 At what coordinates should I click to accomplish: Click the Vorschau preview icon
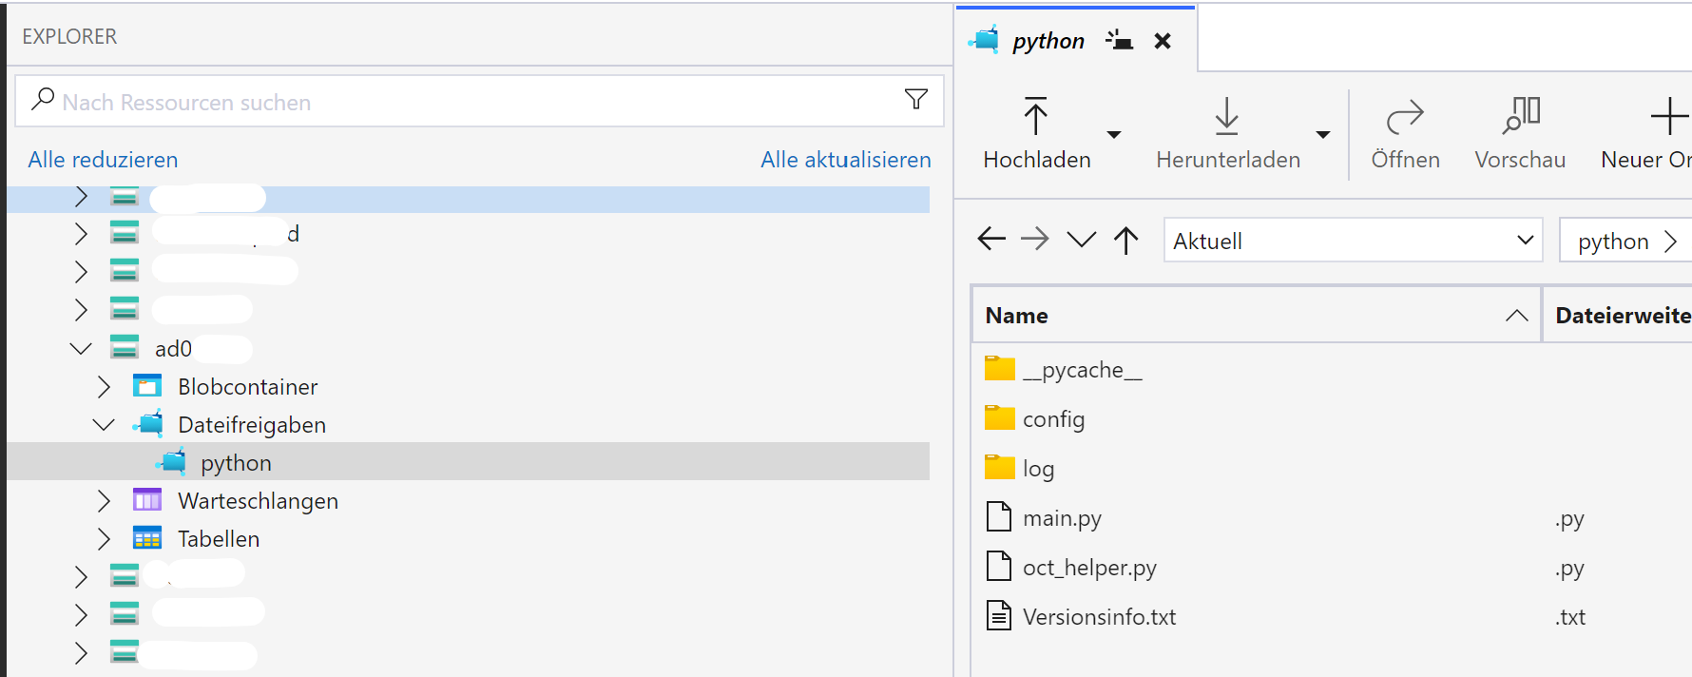point(1520,117)
